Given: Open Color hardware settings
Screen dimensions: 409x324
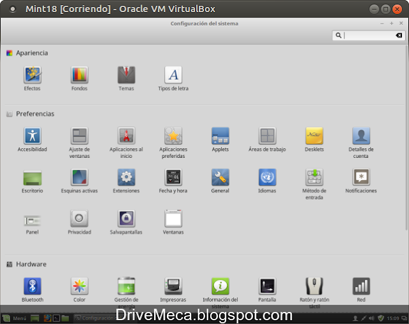Looking at the screenshot, I should click(x=79, y=290).
